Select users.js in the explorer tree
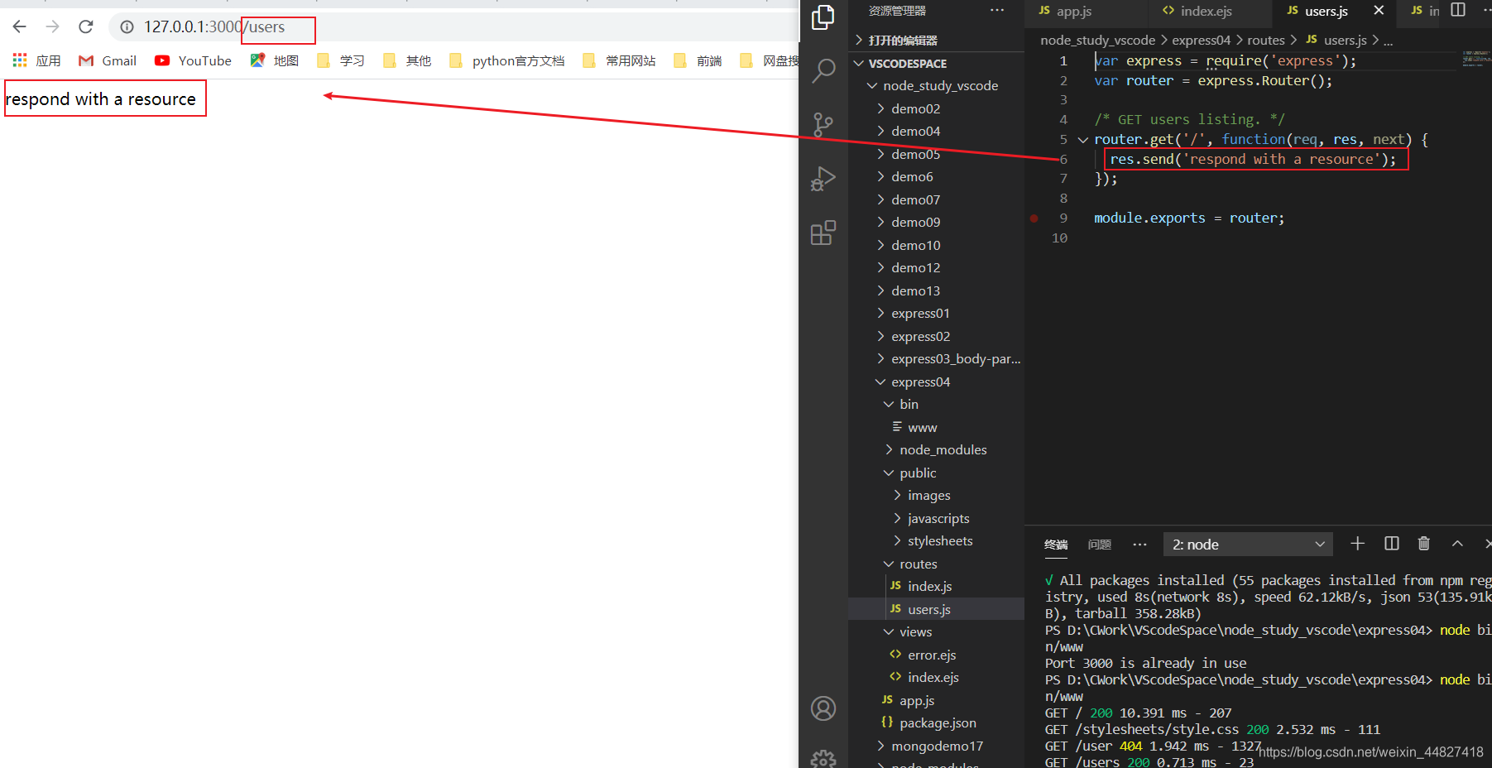1492x768 pixels. [936, 609]
